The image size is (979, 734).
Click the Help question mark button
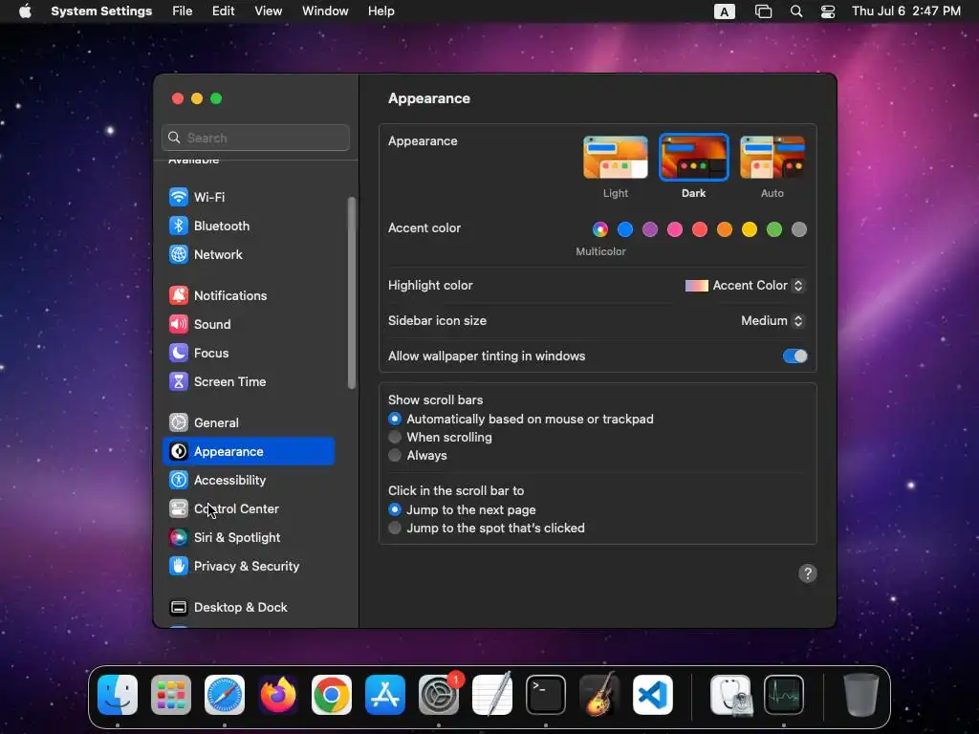click(807, 573)
